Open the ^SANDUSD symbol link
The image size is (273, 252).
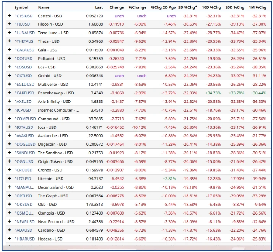[x=24, y=153]
